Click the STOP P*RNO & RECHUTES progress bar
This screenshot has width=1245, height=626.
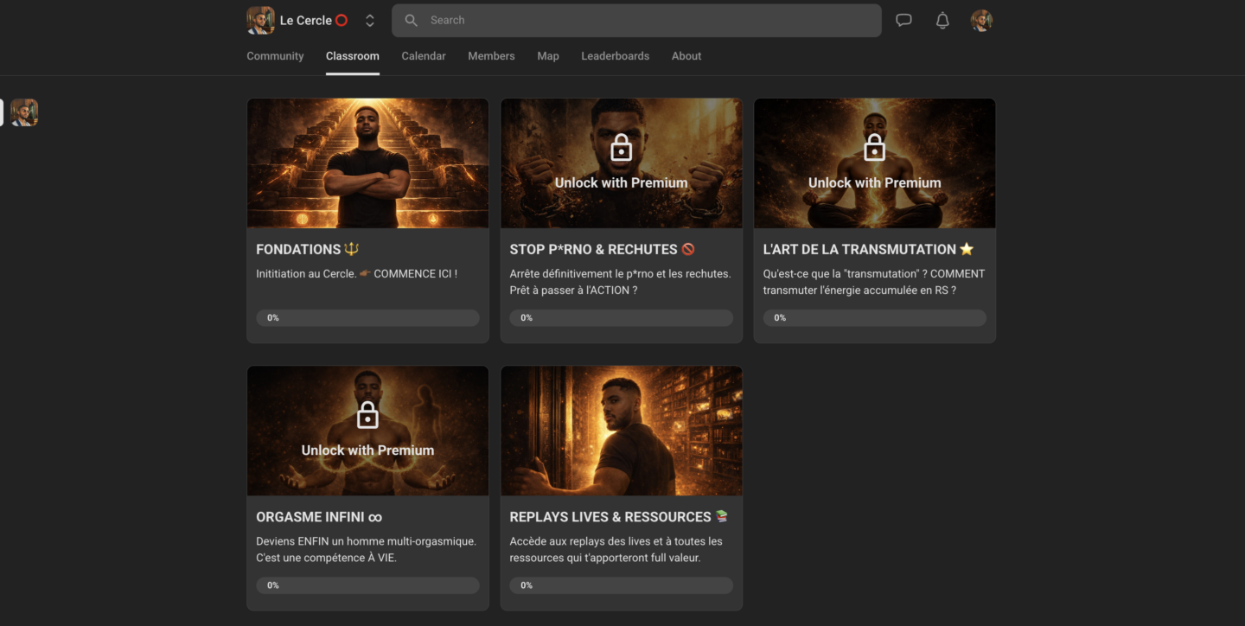click(621, 318)
